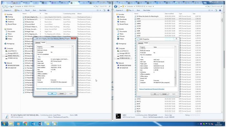226x127 pixels.
Task: Toggle preview pane icon in MUSIC STICK window
Action: [x=104, y=10]
